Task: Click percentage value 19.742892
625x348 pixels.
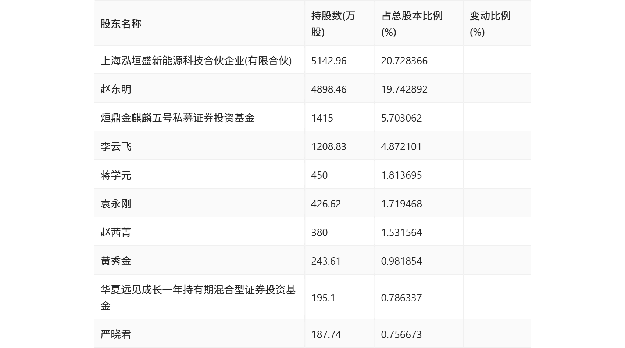Action: (404, 89)
